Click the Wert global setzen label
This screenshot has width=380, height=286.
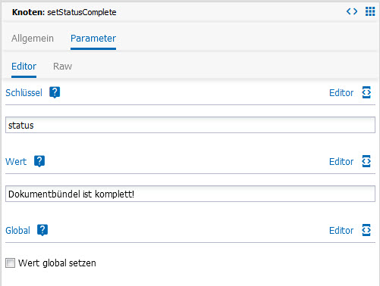pos(57,263)
